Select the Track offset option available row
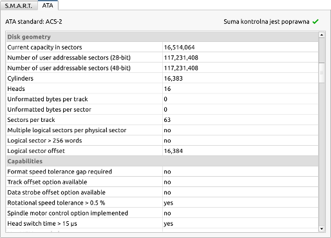Viewport: 331px width, 238px height. (x=162, y=182)
